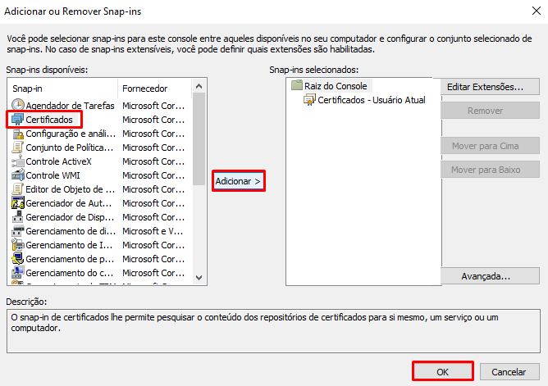Select the Conjunto de Políticas scroll icon
Image resolution: width=548 pixels, height=386 pixels.
(18, 148)
